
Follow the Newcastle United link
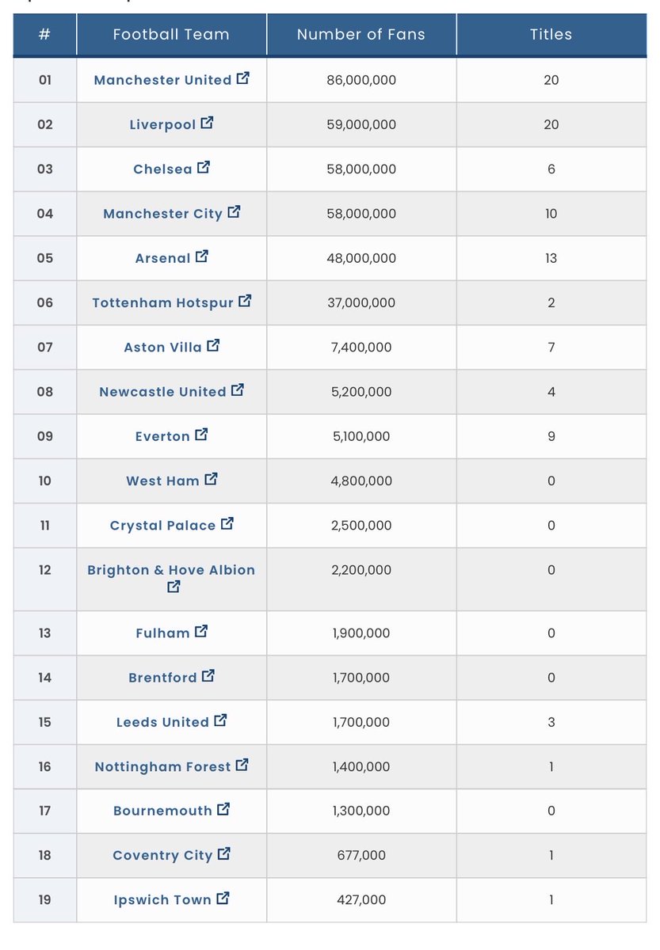pos(162,392)
